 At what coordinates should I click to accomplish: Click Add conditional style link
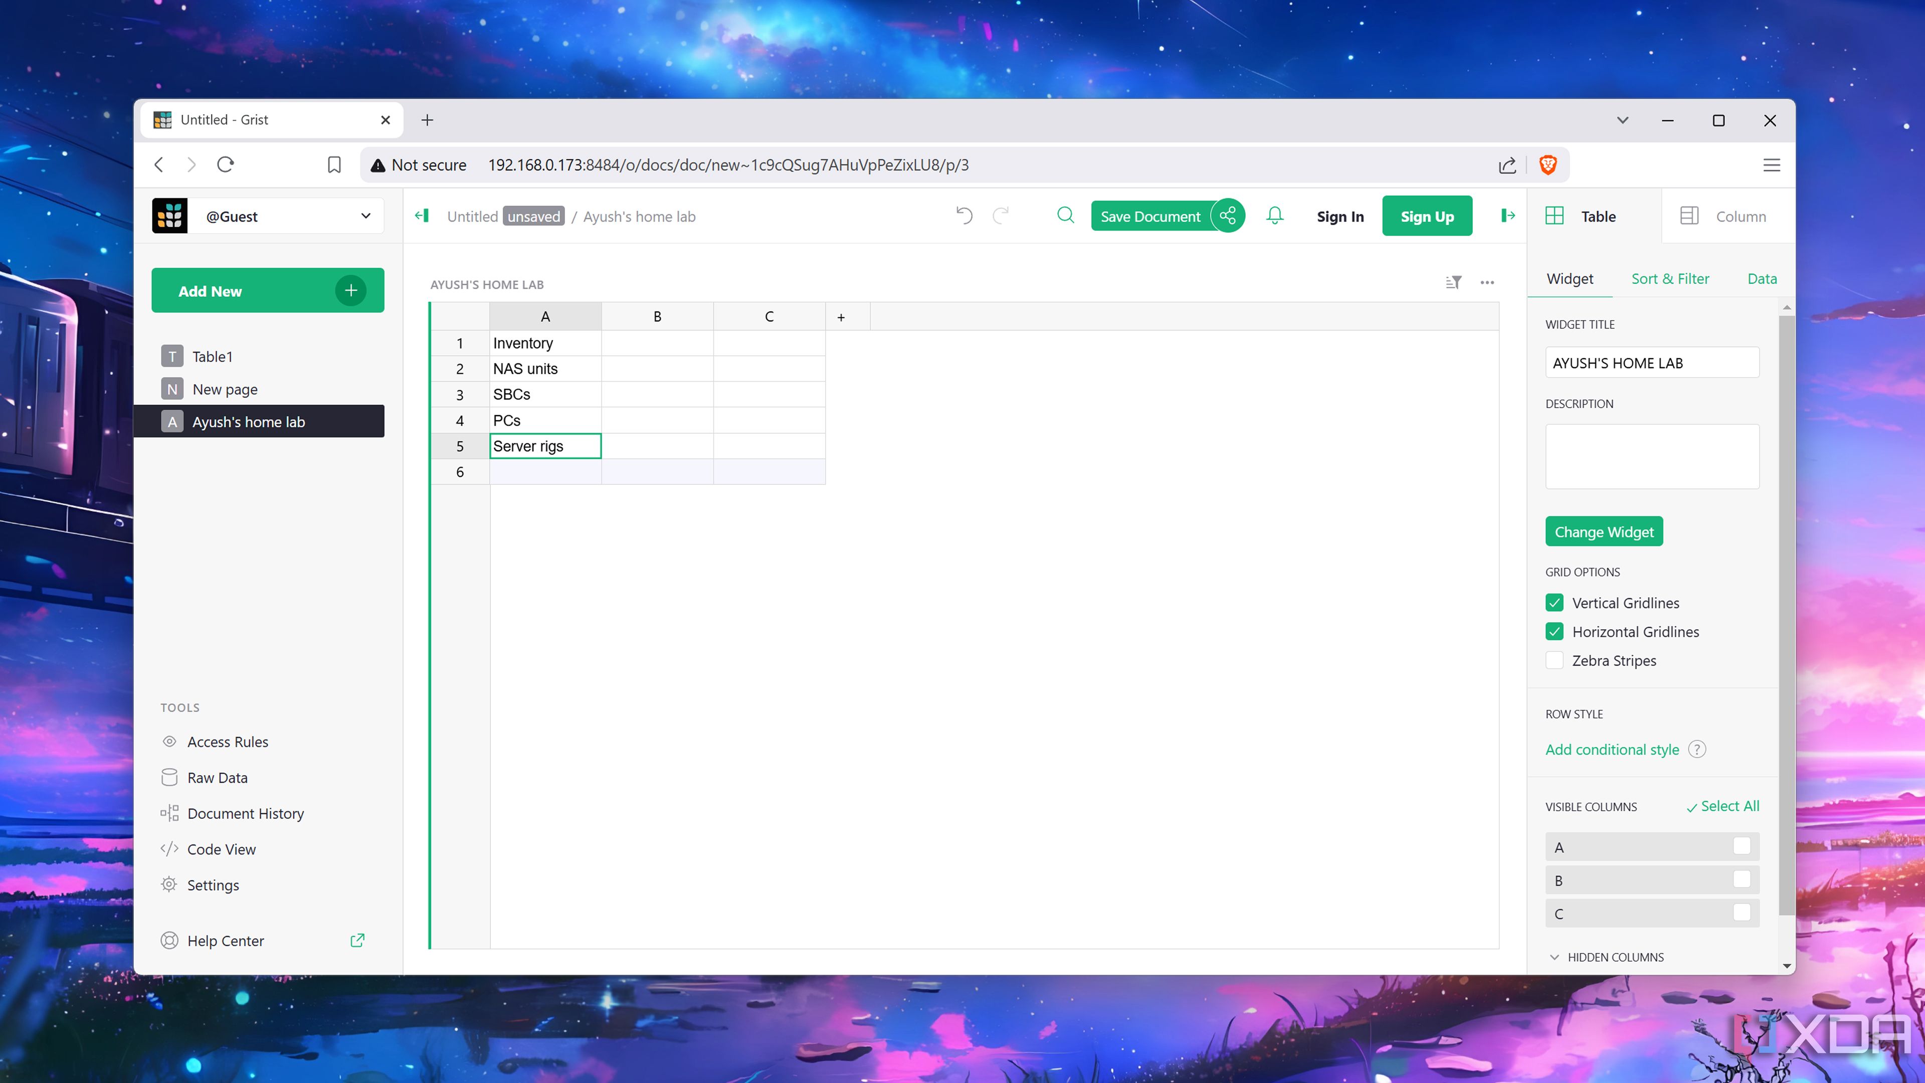(1612, 749)
